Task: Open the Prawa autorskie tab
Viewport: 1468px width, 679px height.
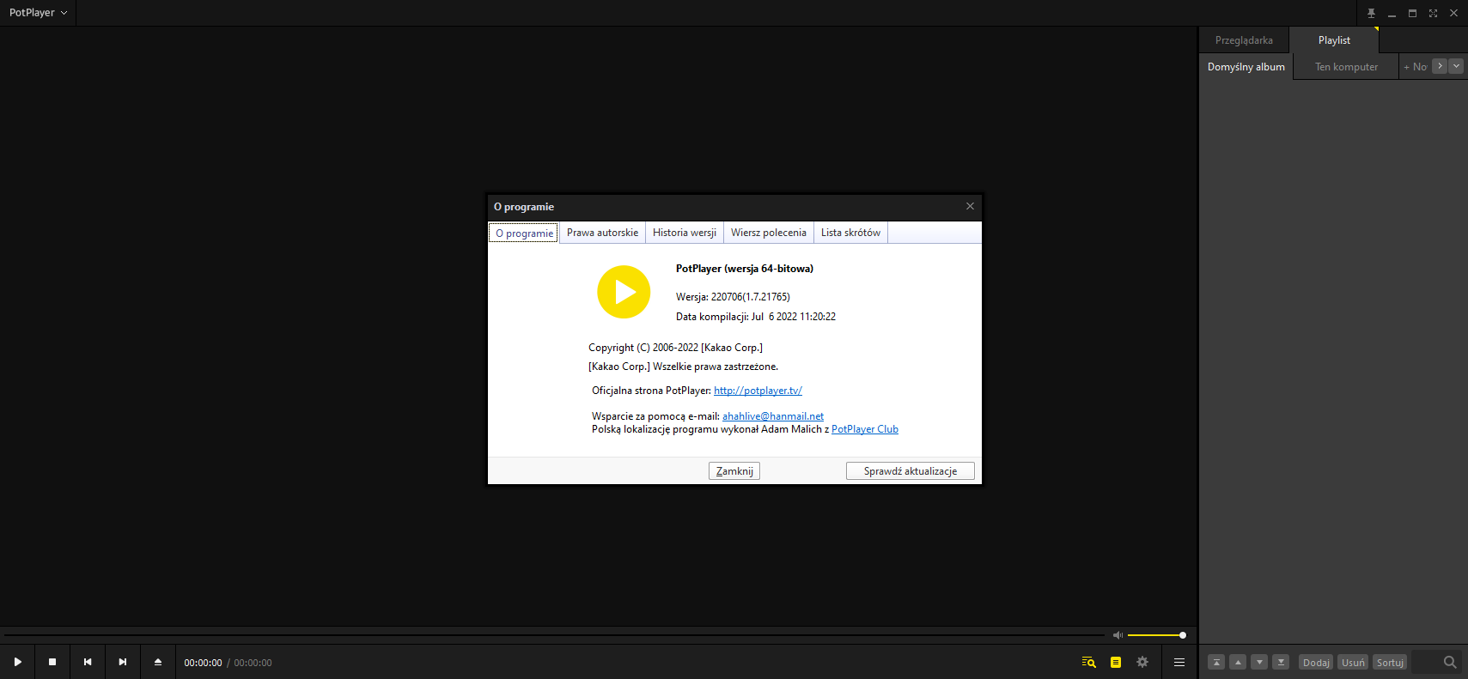Action: pos(602,233)
